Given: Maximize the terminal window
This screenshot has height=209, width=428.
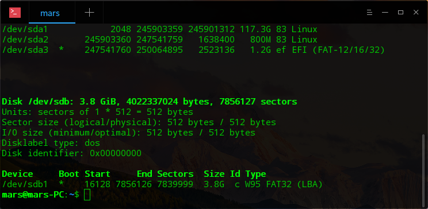Looking at the screenshot, I should pyautogui.click(x=400, y=13).
